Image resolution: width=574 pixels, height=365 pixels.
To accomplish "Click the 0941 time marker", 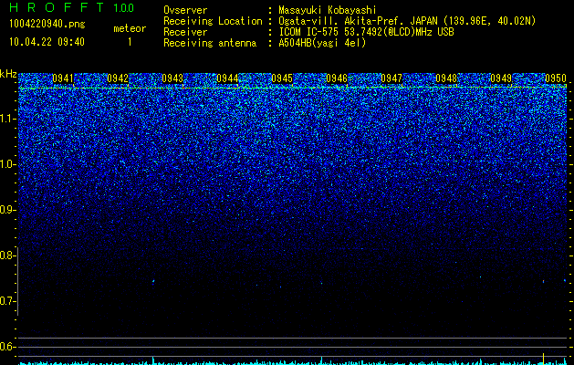I will tap(63, 78).
